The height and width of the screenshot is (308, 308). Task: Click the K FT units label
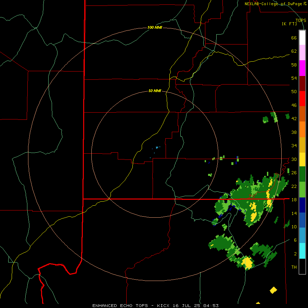point(289,24)
